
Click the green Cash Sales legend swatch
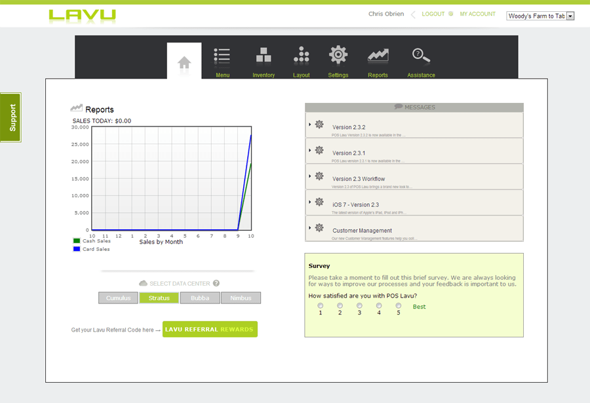coord(77,241)
